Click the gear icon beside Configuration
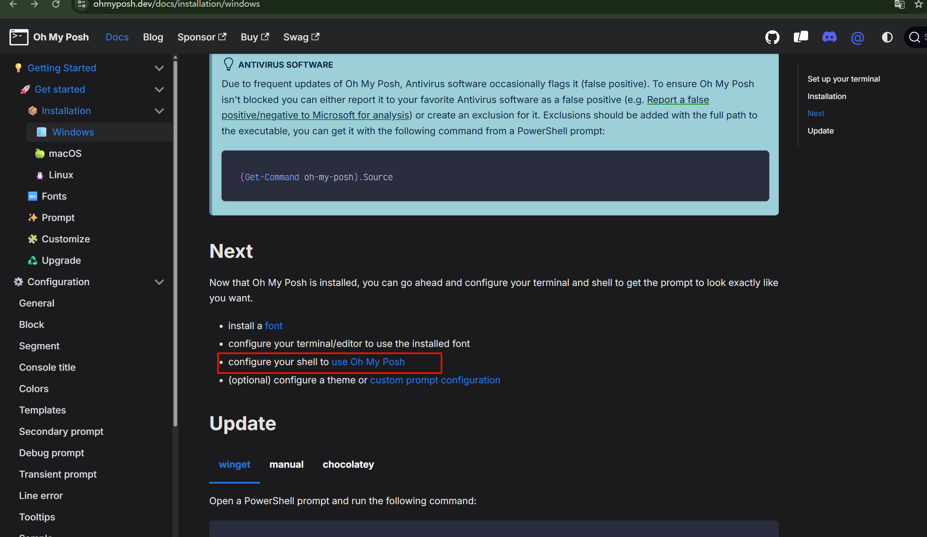 click(18, 282)
